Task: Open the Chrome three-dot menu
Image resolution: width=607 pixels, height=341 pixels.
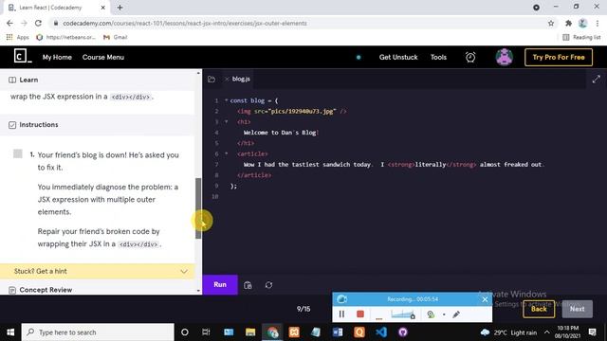Action: (x=598, y=23)
